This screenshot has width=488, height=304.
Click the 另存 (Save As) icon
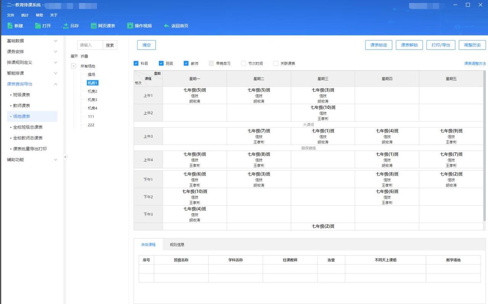coord(66,26)
